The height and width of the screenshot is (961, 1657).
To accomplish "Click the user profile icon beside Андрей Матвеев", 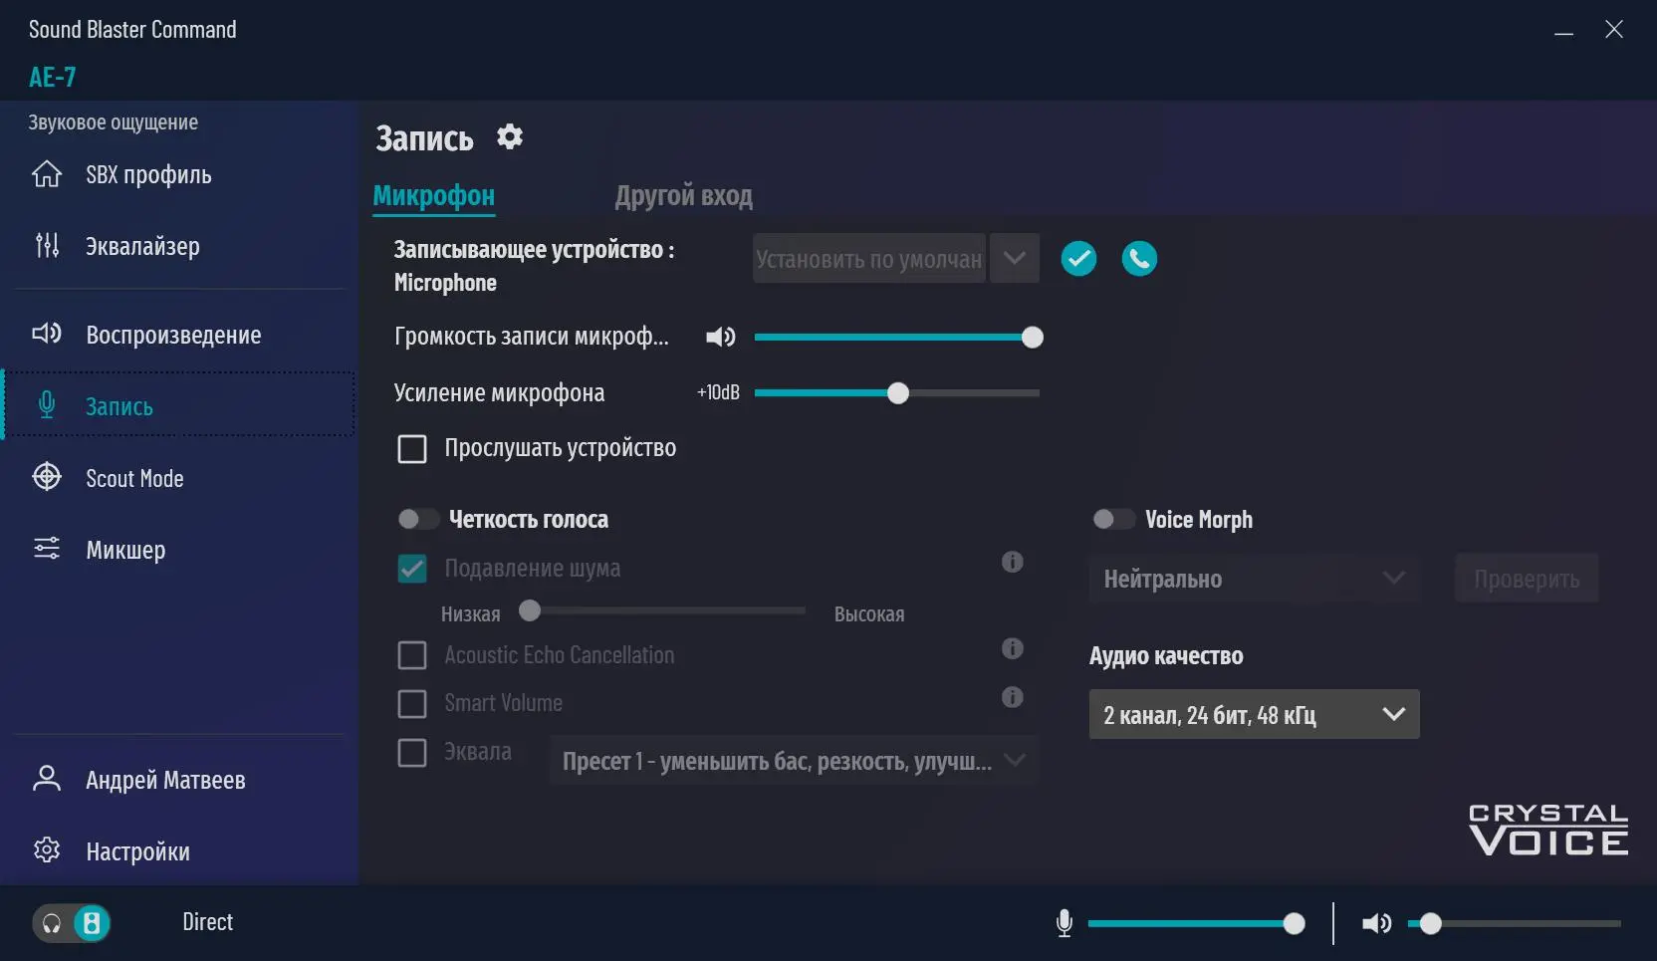I will pyautogui.click(x=47, y=779).
